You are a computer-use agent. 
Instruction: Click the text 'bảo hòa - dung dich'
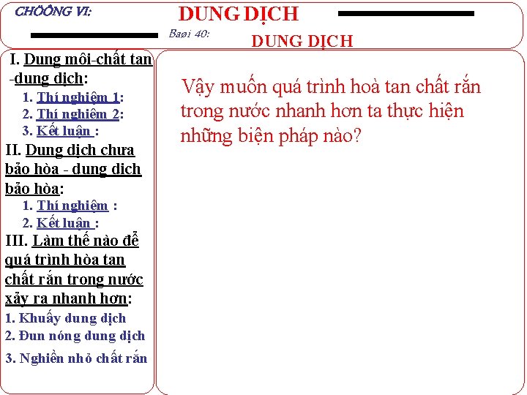(x=73, y=169)
